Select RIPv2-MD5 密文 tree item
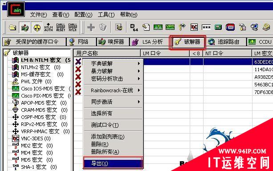 (x=44, y=124)
